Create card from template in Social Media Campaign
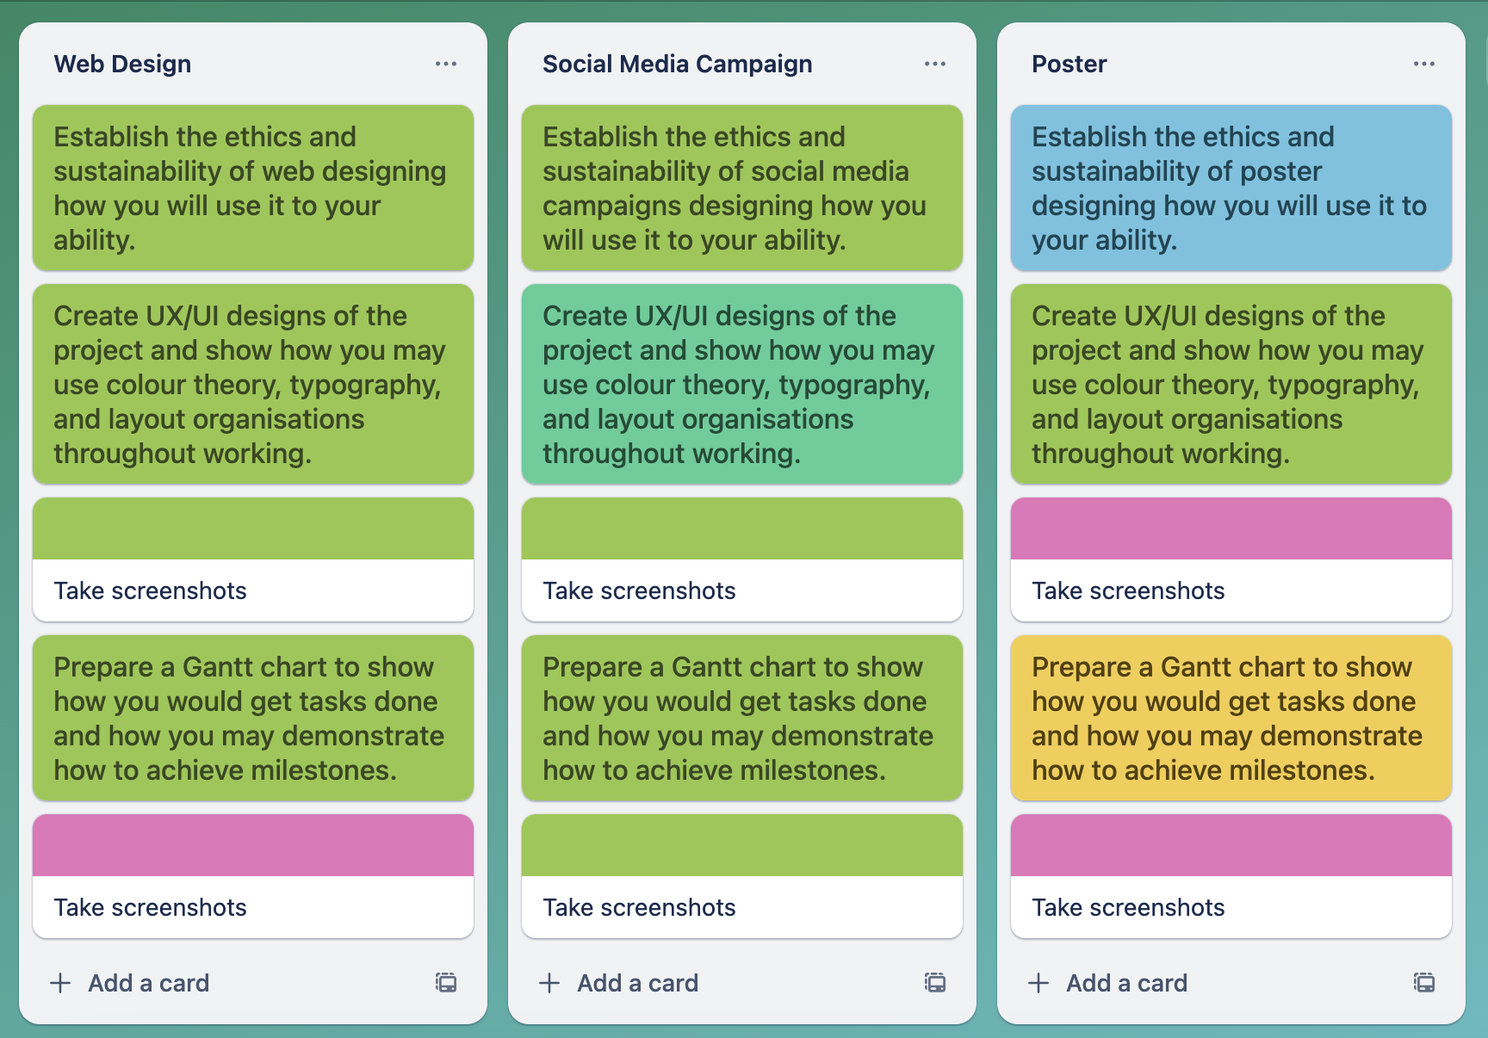The image size is (1488, 1038). (935, 982)
